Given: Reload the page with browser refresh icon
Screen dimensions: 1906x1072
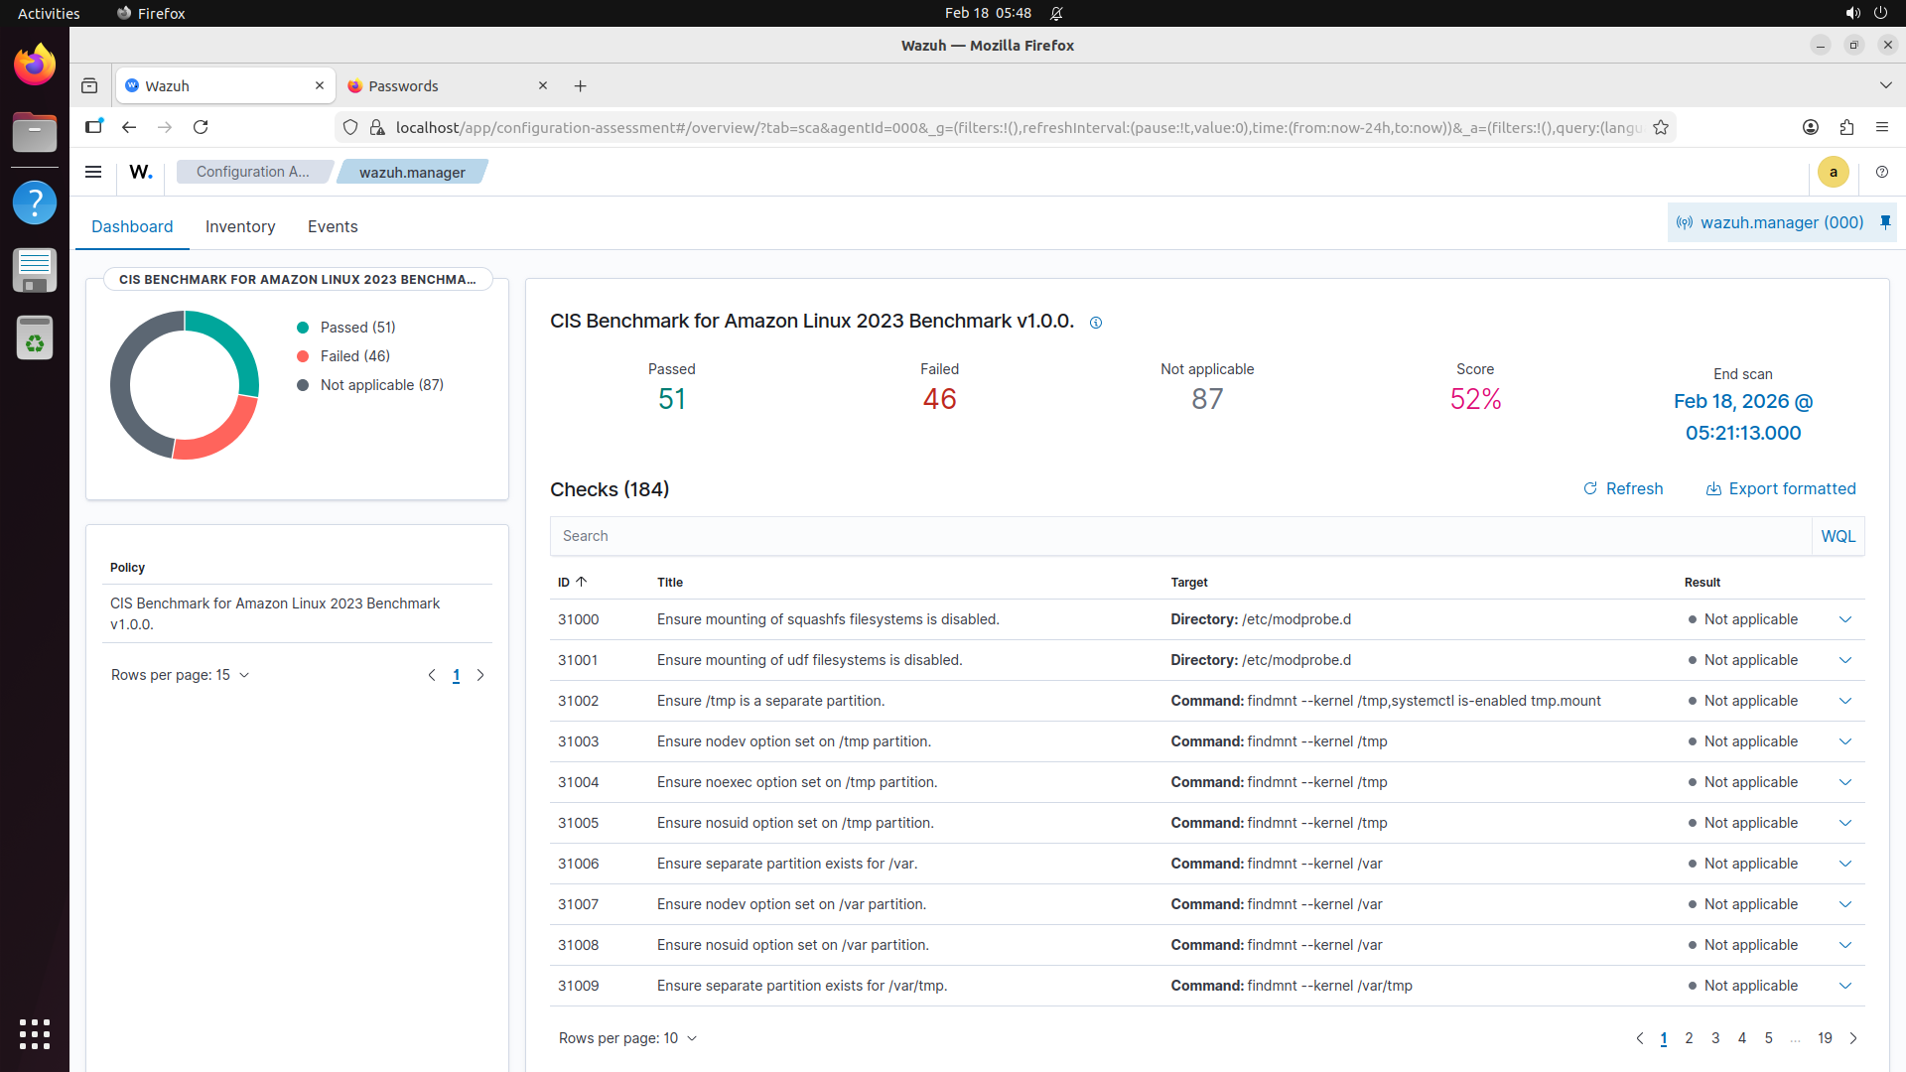Looking at the screenshot, I should [201, 127].
